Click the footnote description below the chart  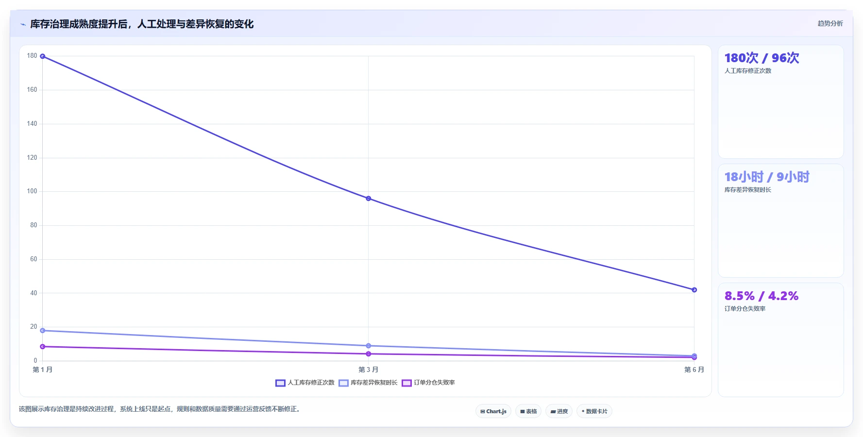[x=161, y=409]
